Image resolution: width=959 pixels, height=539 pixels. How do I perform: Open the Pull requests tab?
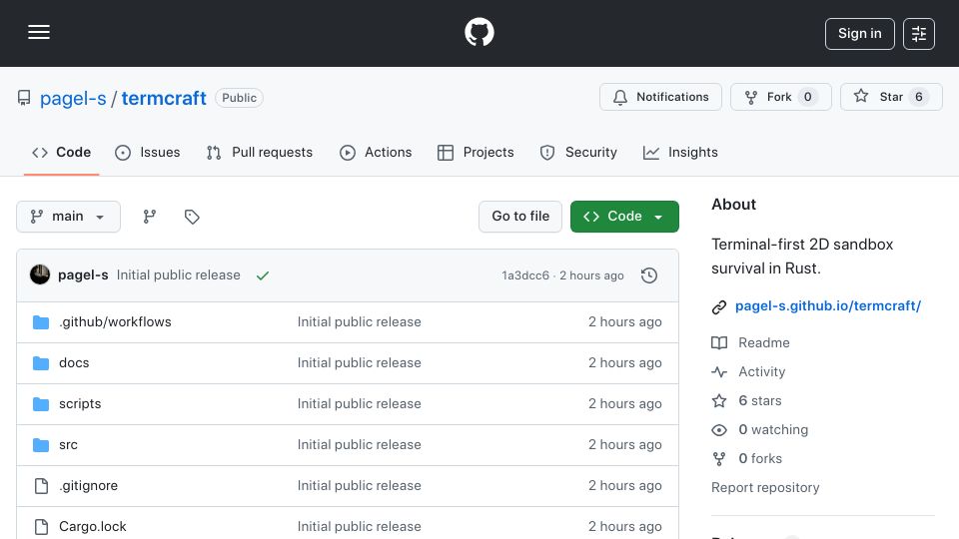click(260, 152)
